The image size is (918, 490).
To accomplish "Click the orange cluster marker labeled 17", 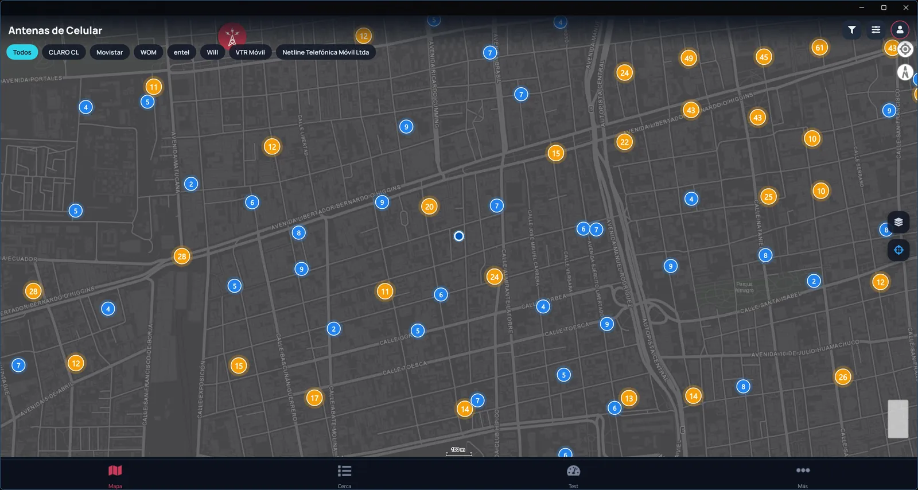I will point(314,398).
